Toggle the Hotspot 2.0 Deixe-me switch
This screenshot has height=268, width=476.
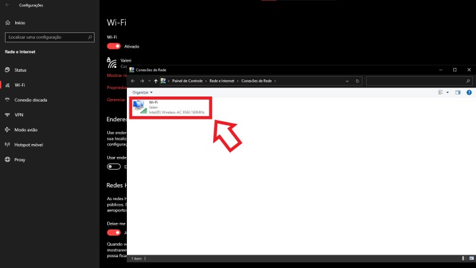(114, 232)
